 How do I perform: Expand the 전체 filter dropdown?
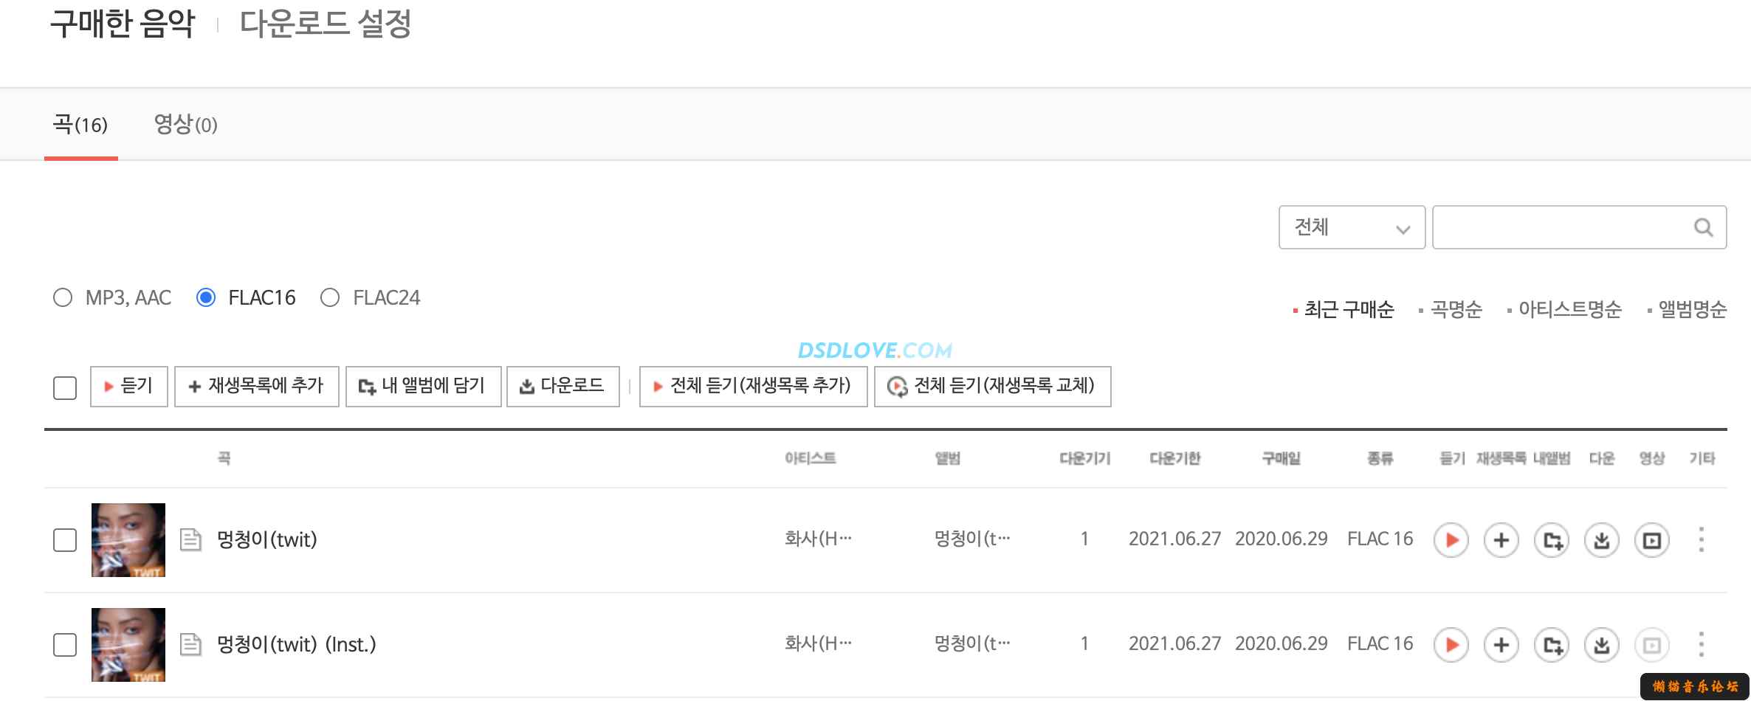[1352, 227]
